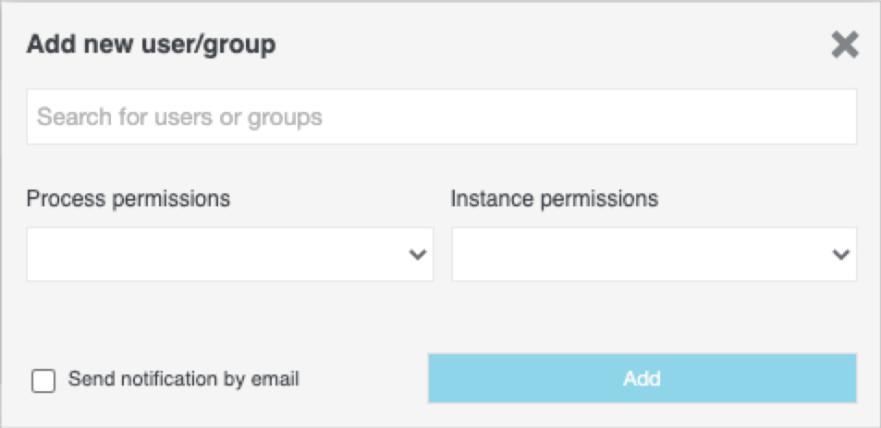The width and height of the screenshot is (881, 428).
Task: Enable Send notification by email checkbox
Action: click(x=43, y=380)
